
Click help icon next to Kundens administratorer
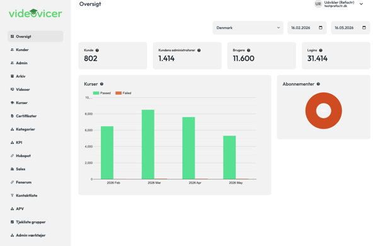coord(199,50)
